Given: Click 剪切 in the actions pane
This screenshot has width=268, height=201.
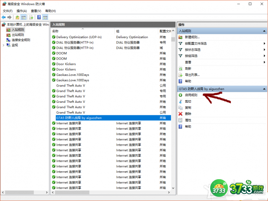Looking at the screenshot, I should pos(188,101).
